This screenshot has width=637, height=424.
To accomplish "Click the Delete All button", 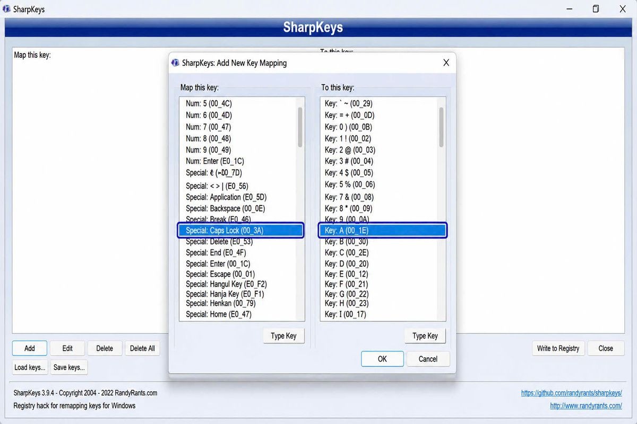I will click(142, 348).
